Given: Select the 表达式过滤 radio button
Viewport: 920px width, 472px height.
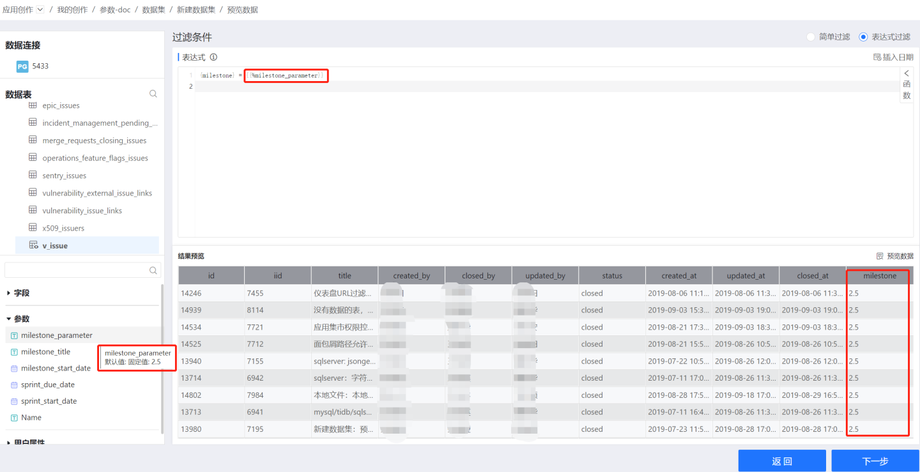Looking at the screenshot, I should [x=864, y=37].
